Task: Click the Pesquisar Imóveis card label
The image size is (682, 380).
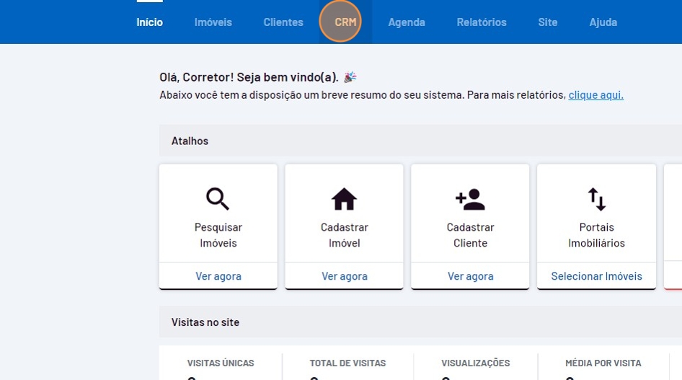Action: 218,235
